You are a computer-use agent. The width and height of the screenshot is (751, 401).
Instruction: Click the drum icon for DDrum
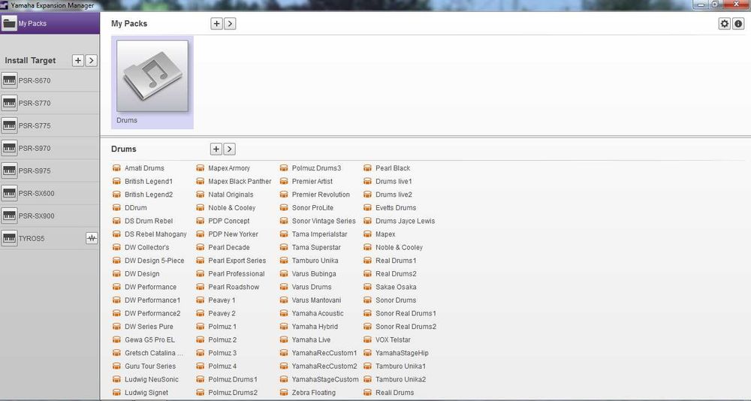click(x=116, y=207)
